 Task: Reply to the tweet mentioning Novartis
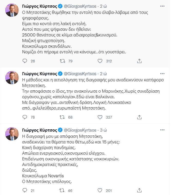coord(25,190)
